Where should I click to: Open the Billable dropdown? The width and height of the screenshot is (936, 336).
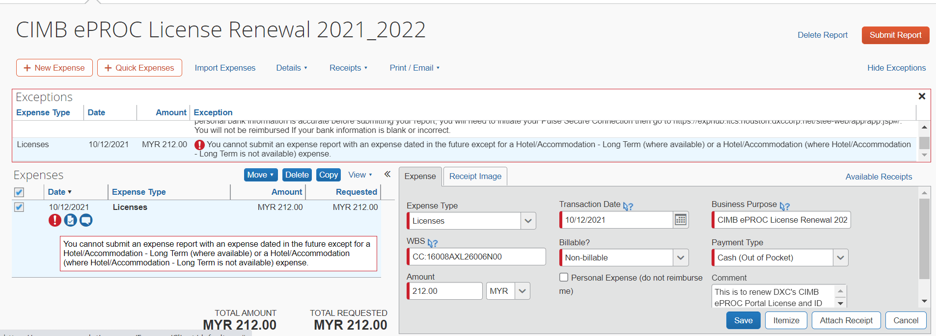(x=681, y=258)
